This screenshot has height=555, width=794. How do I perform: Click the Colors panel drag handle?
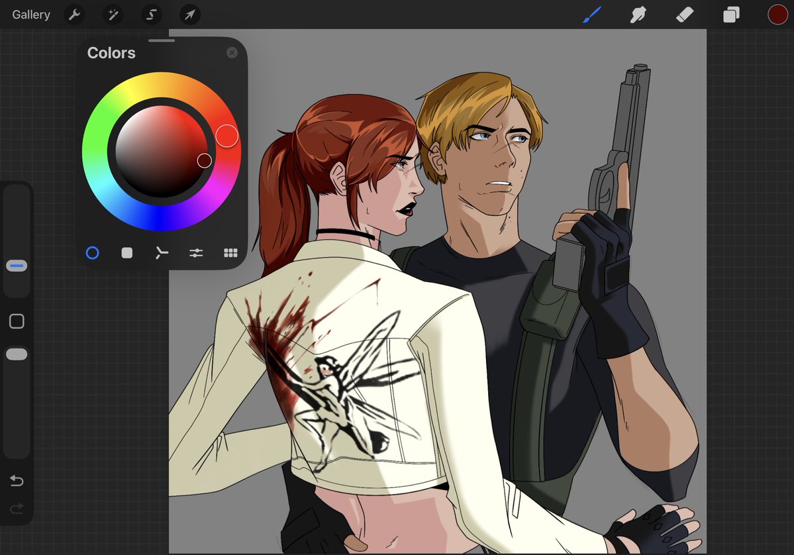pyautogui.click(x=162, y=40)
